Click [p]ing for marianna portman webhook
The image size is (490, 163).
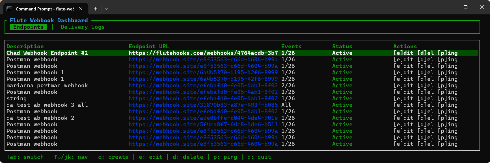click(x=448, y=86)
